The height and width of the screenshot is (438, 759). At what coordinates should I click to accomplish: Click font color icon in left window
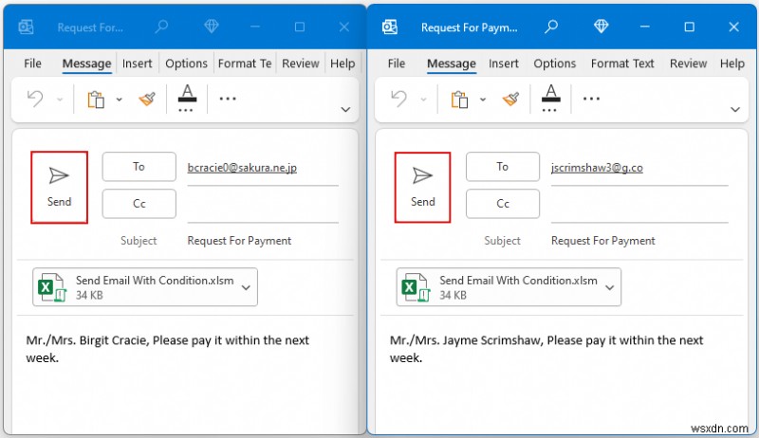click(x=187, y=97)
